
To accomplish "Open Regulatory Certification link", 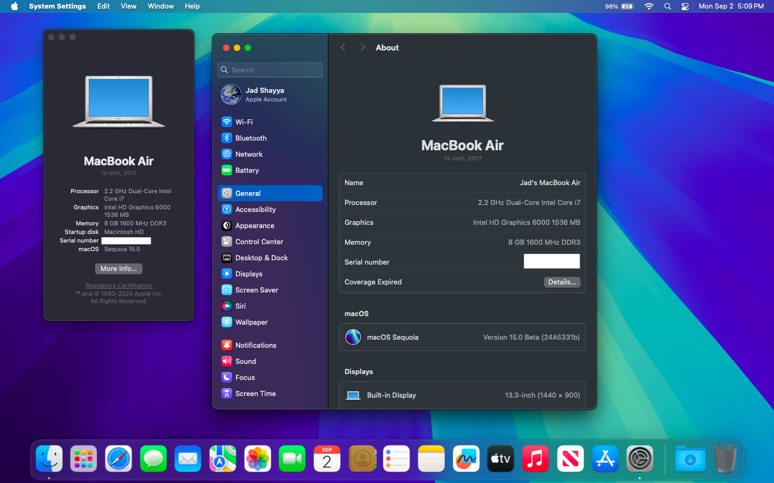I will pyautogui.click(x=119, y=286).
